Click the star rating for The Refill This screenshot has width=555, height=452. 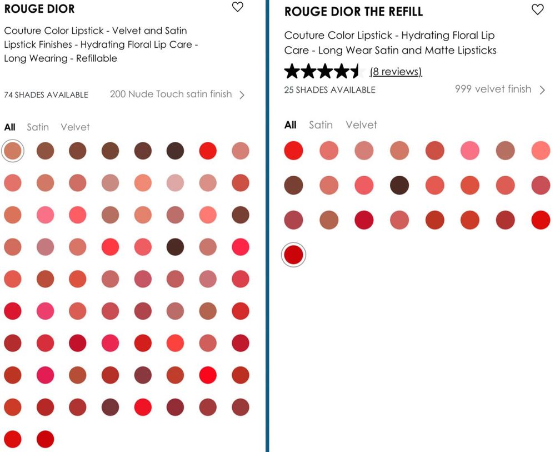[322, 72]
